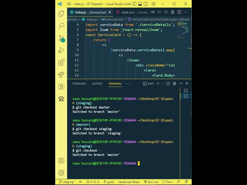This screenshot has width=247, height=185.
Task: Click the middle commit navigation icon
Action: pyautogui.click(x=159, y=12)
